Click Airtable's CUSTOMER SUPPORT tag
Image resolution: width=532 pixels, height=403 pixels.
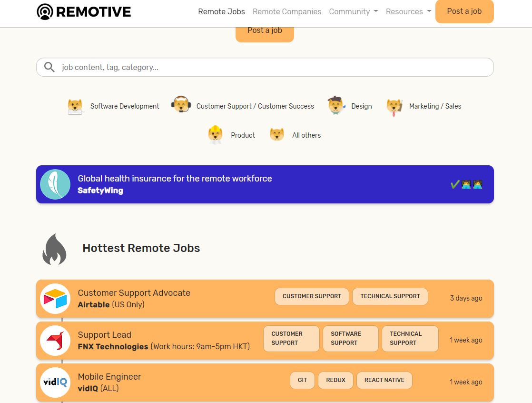point(312,296)
